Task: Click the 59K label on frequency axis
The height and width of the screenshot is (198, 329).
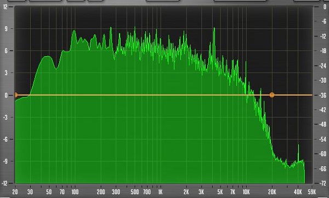Action: coord(312,192)
